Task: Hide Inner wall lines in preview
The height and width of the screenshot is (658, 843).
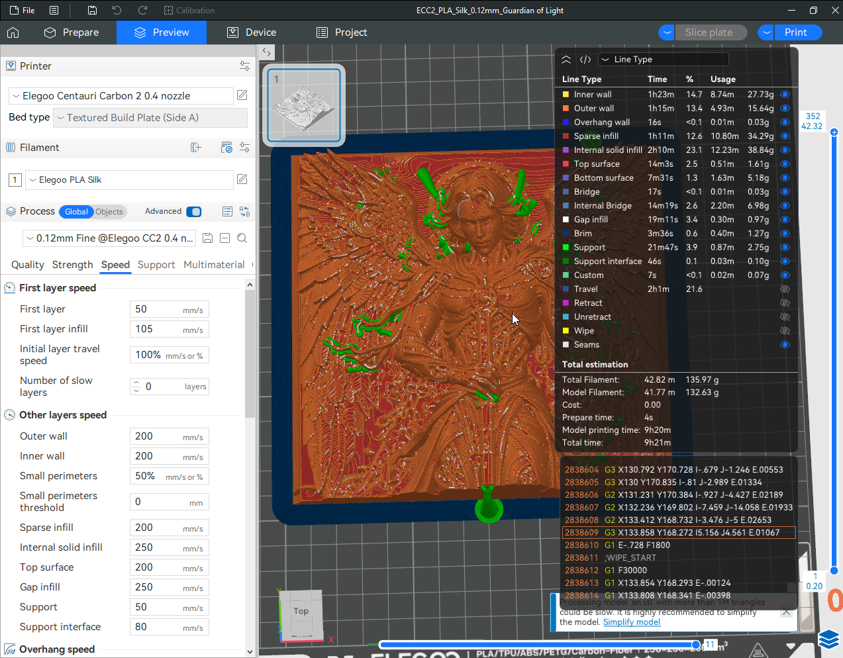Action: (x=785, y=95)
